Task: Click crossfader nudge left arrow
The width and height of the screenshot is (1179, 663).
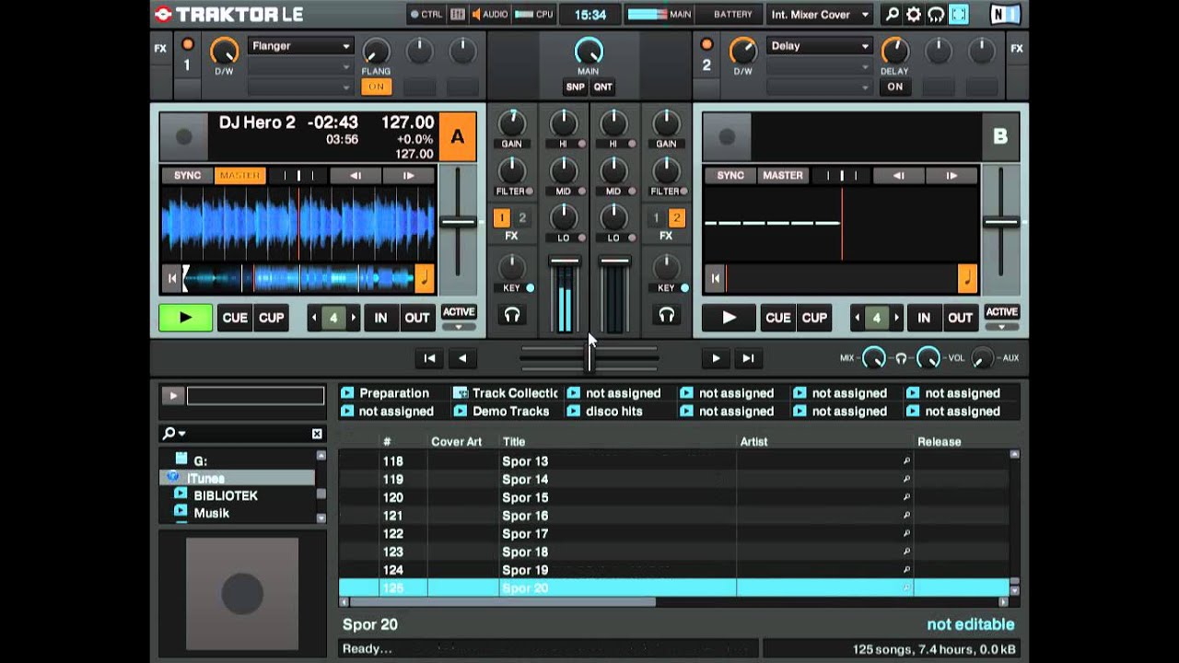Action: 462,358
